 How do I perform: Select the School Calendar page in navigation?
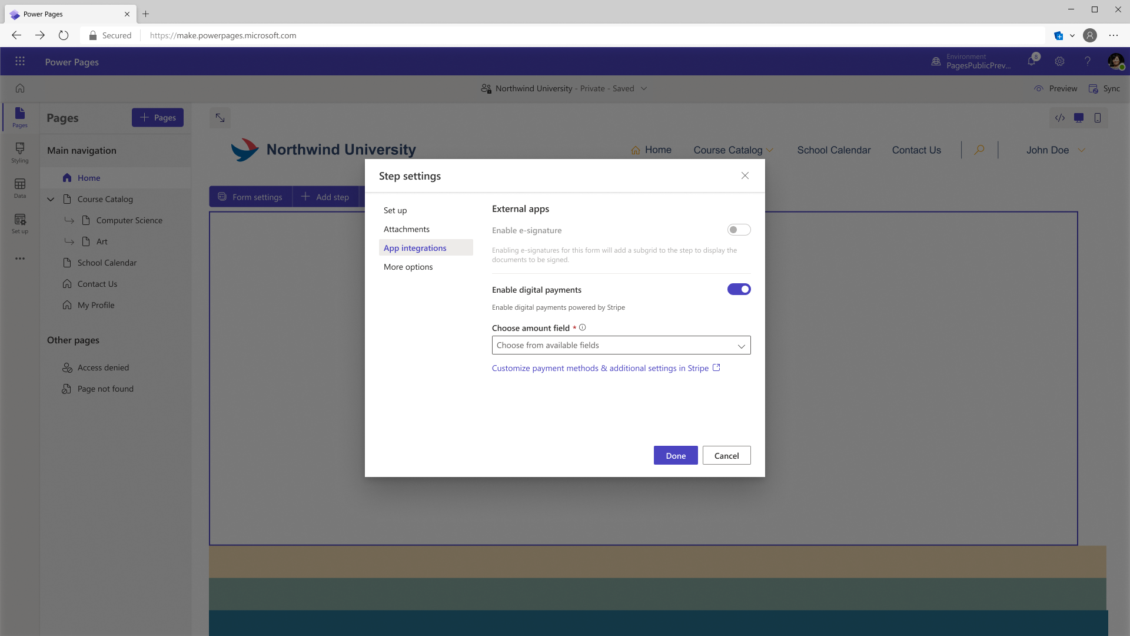pos(107,262)
